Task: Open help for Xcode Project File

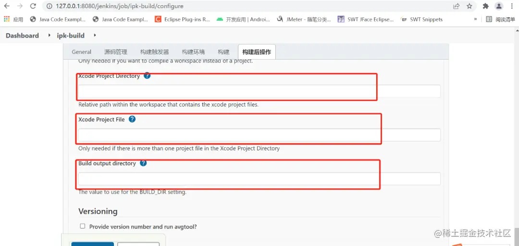Action: (x=132, y=119)
